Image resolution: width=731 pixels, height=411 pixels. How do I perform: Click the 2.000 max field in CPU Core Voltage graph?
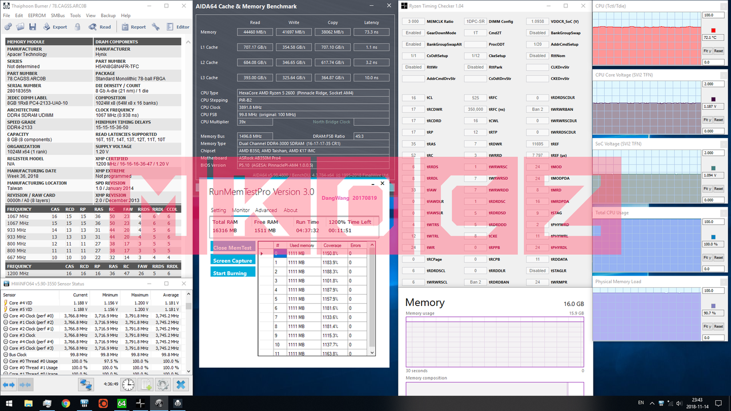[x=713, y=84]
